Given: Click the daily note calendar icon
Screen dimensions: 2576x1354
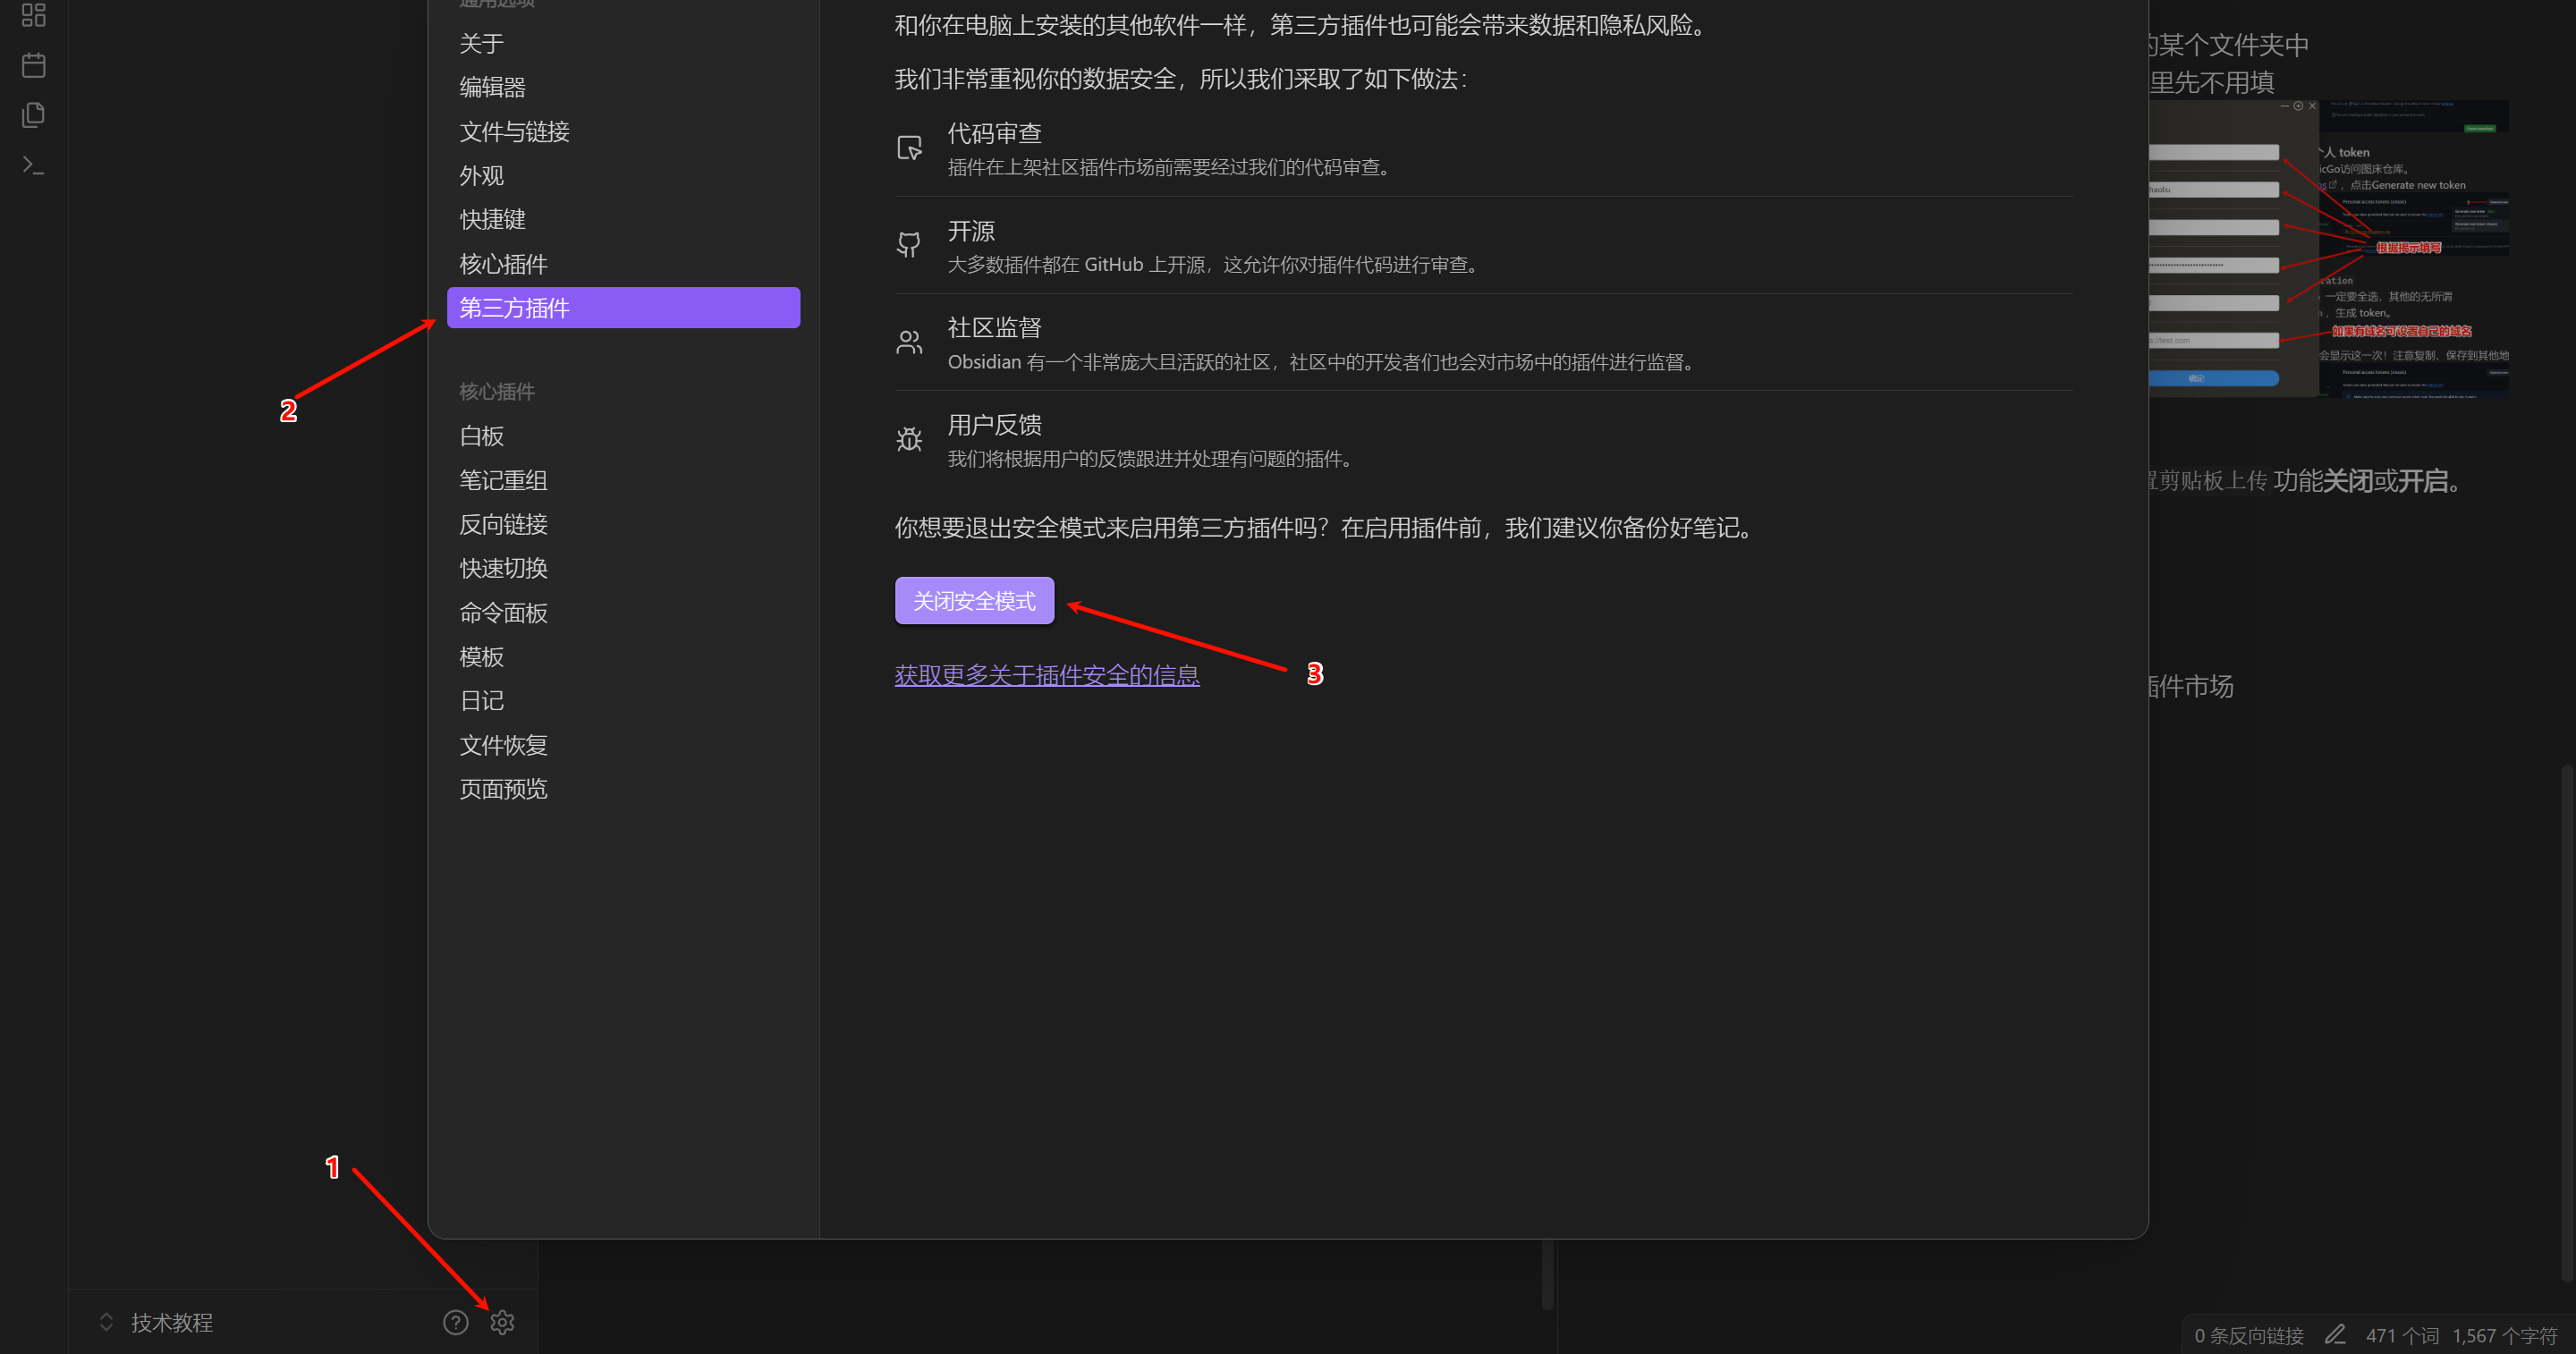Looking at the screenshot, I should (x=34, y=66).
